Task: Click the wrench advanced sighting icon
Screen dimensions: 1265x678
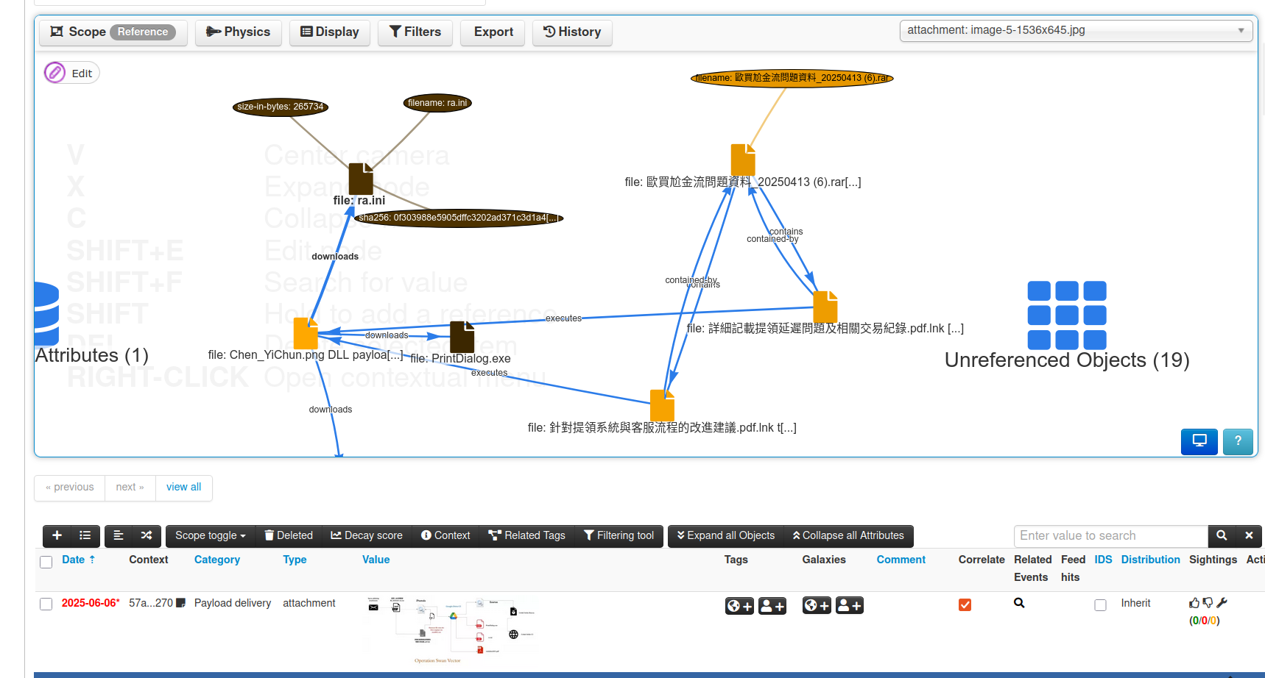Action: 1222,603
